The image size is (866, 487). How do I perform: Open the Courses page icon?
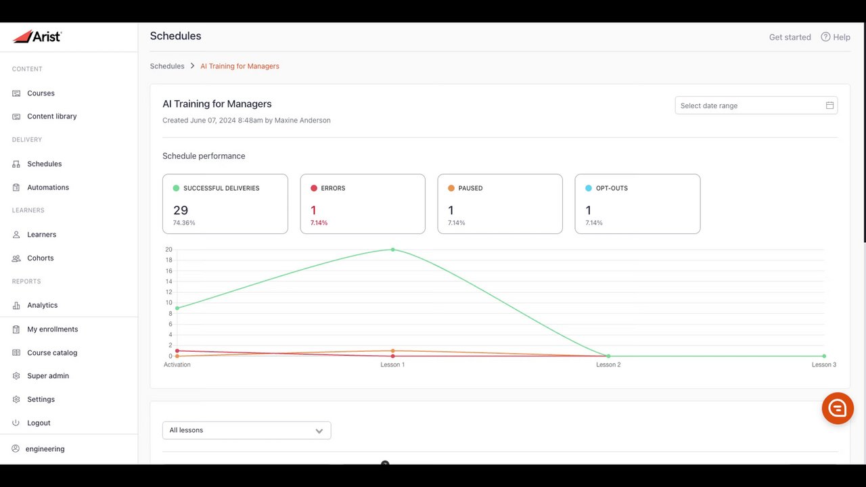coord(16,93)
